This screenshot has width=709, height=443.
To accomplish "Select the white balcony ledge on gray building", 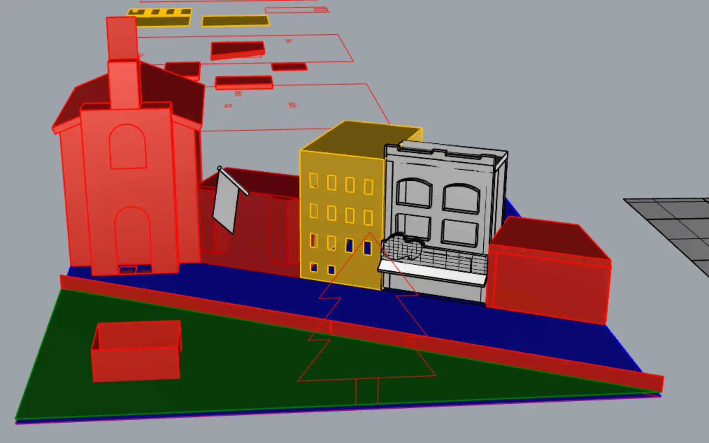I will (432, 272).
